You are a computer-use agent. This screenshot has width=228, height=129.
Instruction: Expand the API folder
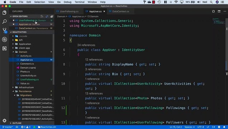(13, 40)
